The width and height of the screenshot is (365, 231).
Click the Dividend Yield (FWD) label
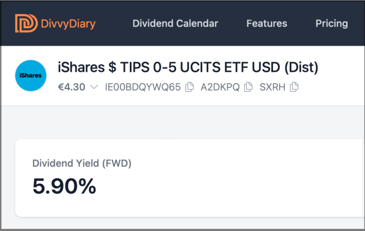tap(82, 163)
